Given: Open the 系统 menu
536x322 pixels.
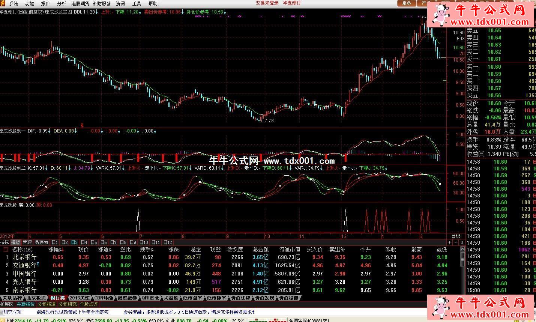Looking at the screenshot, I should click(x=13, y=3).
